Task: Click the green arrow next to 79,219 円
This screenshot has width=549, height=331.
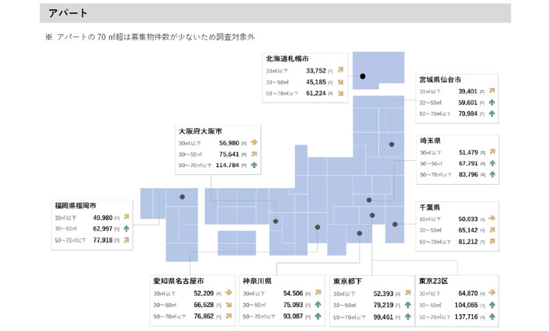Action: point(408,305)
